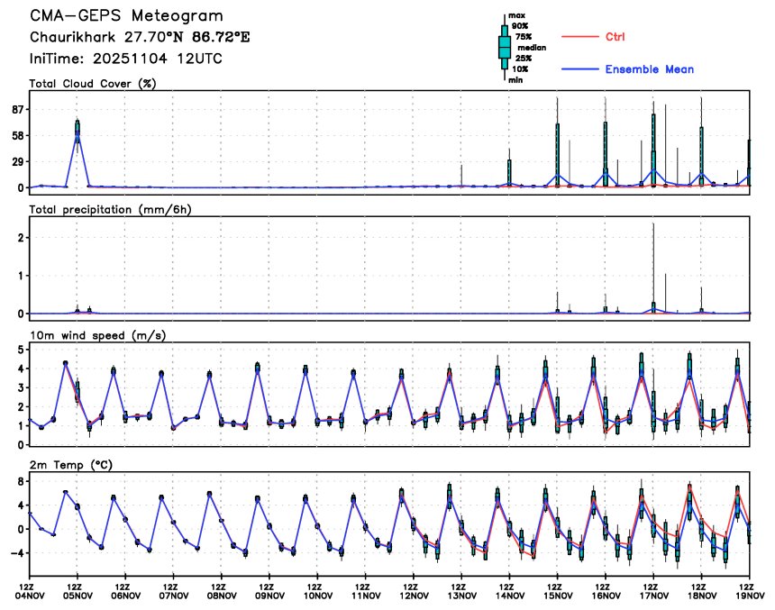Select the "Ensemble Mean" legend label
The image size is (775, 610).
(x=649, y=69)
